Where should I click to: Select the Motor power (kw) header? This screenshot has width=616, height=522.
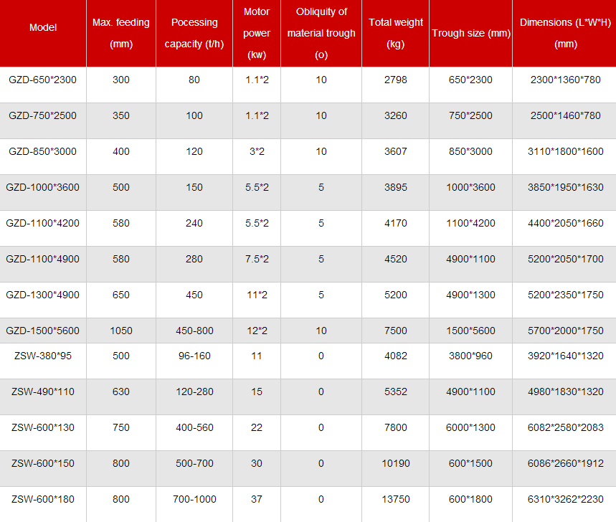(257, 33)
